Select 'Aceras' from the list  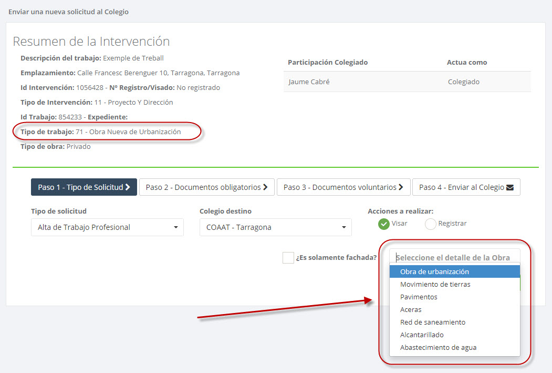[x=411, y=309]
